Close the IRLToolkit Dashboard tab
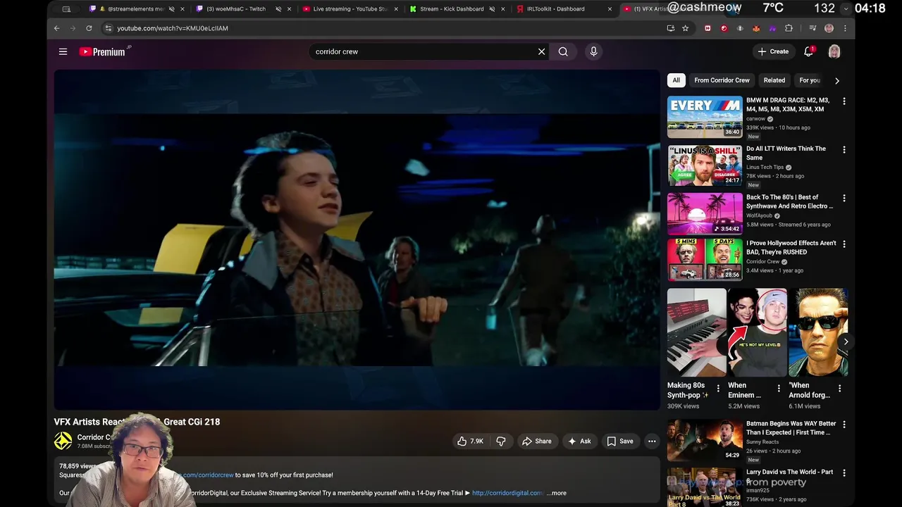 [610, 9]
